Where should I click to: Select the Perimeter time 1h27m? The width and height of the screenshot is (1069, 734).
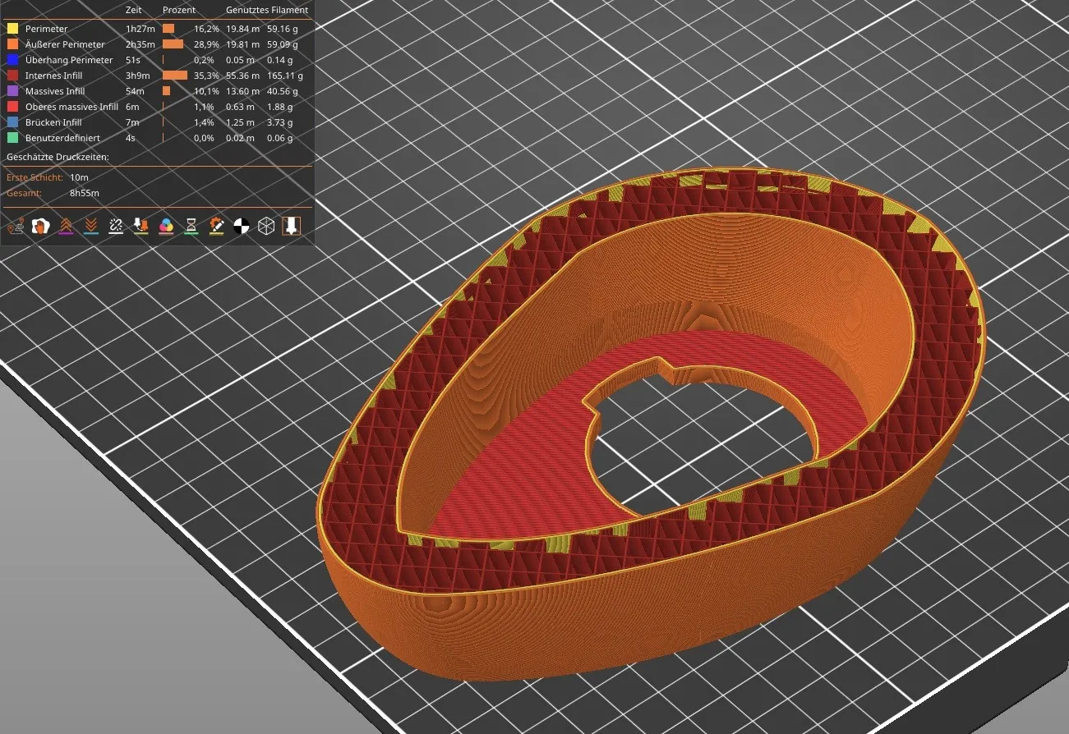pos(140,29)
